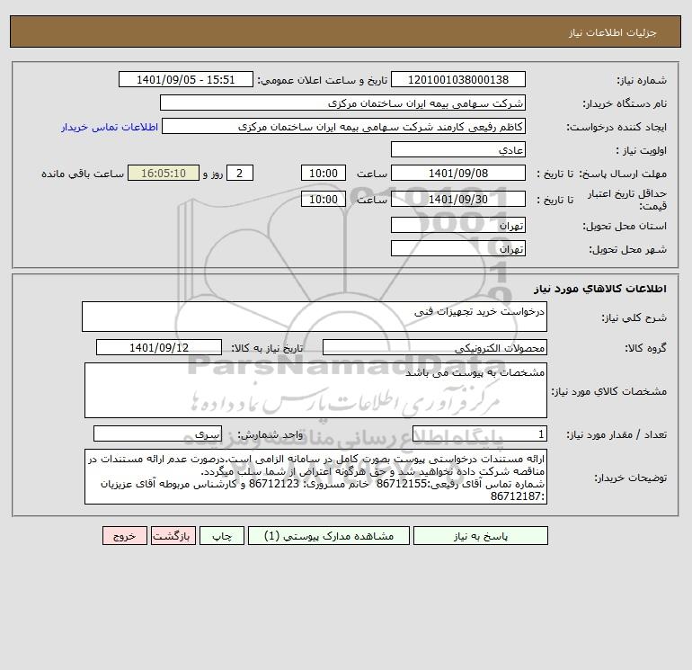The image size is (692, 670).
Task: Click the ساعت باقی مانده text
Action: 83,174
